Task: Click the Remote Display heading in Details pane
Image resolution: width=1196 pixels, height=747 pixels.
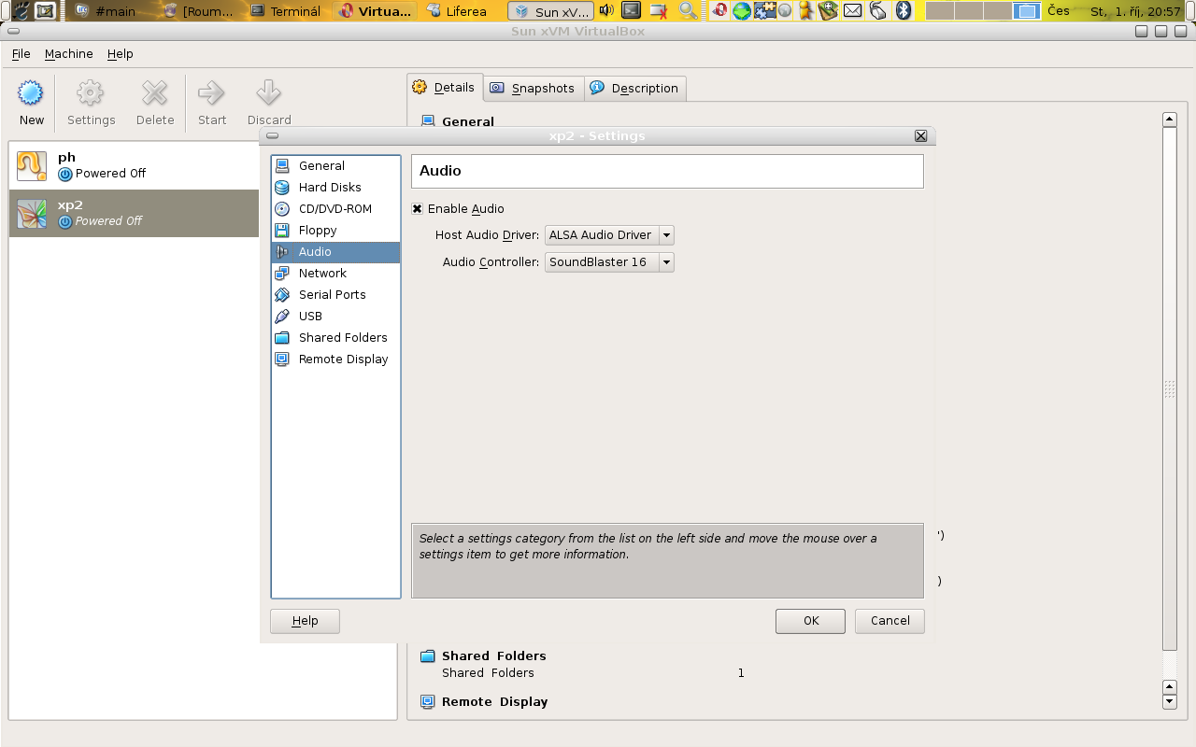Action: click(495, 702)
